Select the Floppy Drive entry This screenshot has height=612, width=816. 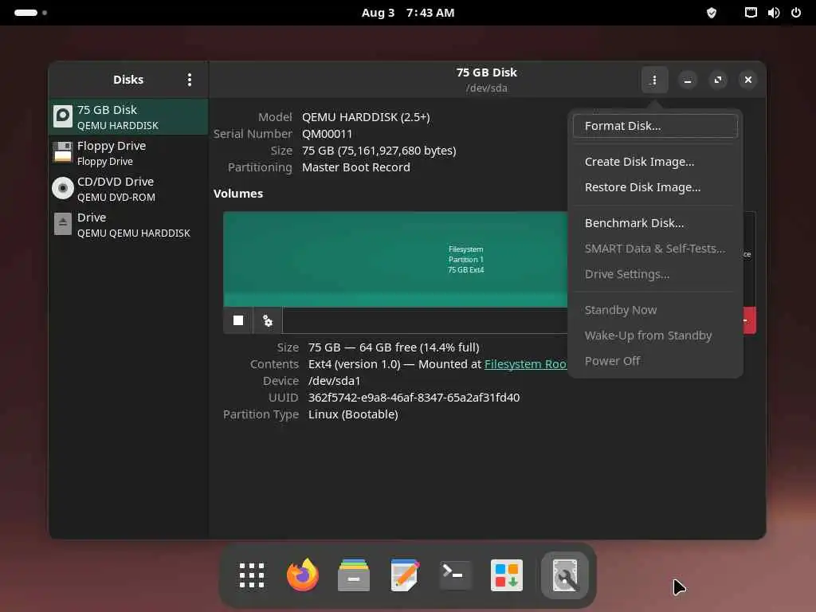128,153
